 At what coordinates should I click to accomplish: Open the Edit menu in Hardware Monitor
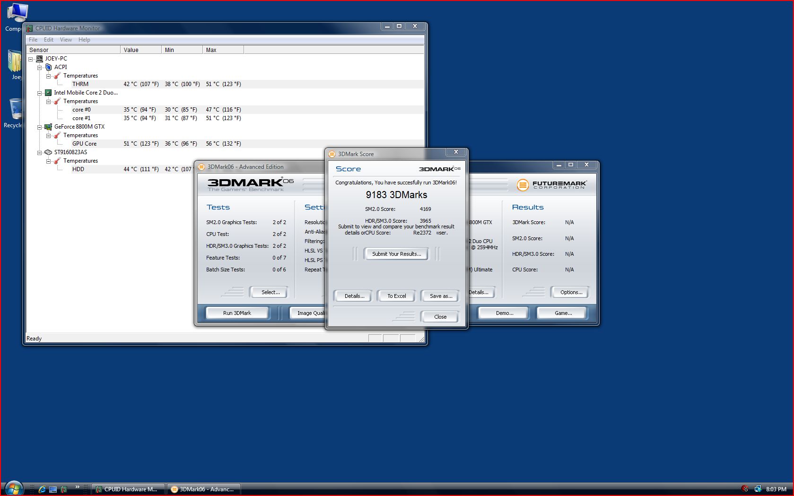(x=49, y=40)
